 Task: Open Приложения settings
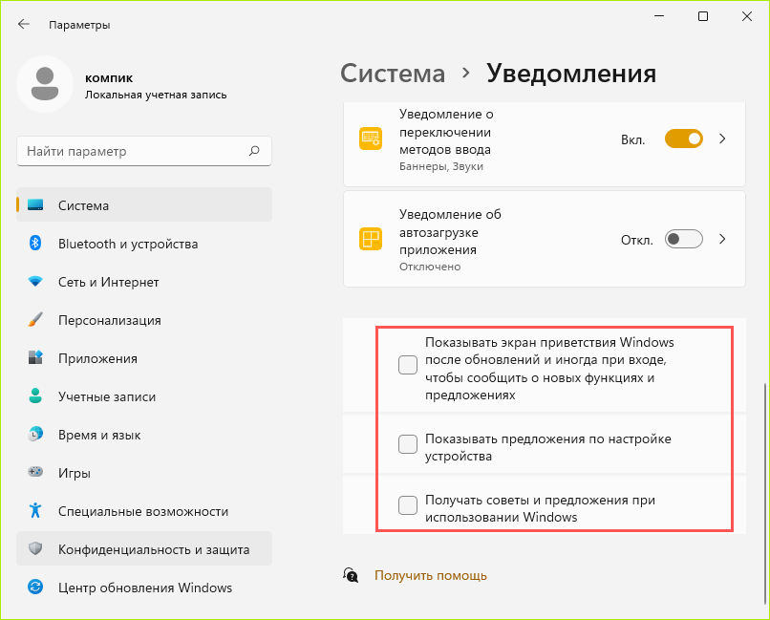[144, 358]
